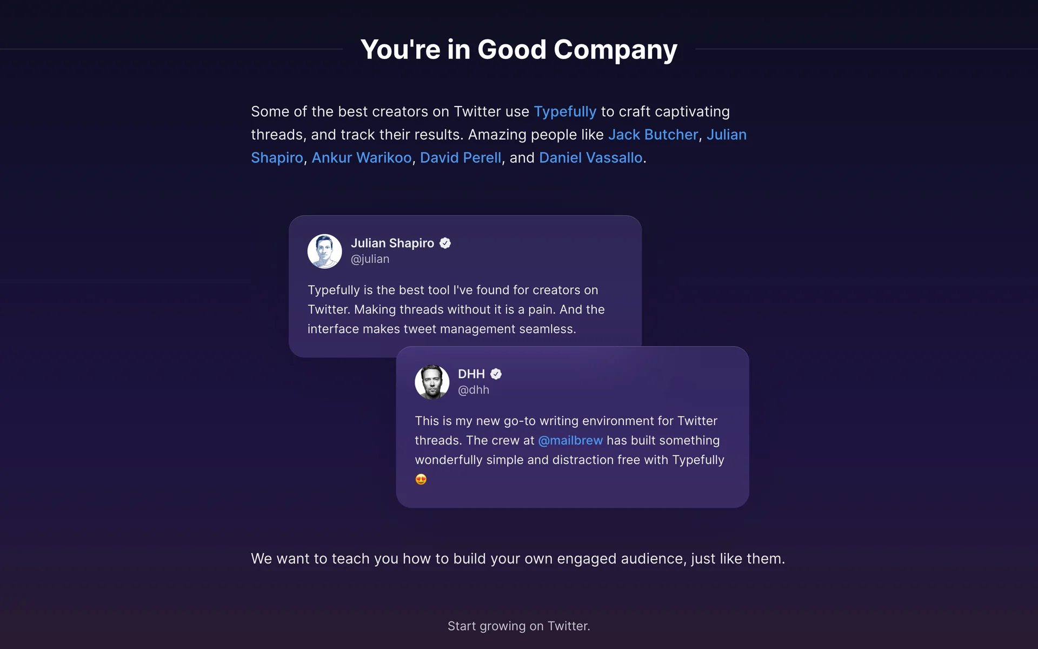Click Julian Shapiro's verified badge icon
This screenshot has width=1038, height=649.
(x=445, y=243)
